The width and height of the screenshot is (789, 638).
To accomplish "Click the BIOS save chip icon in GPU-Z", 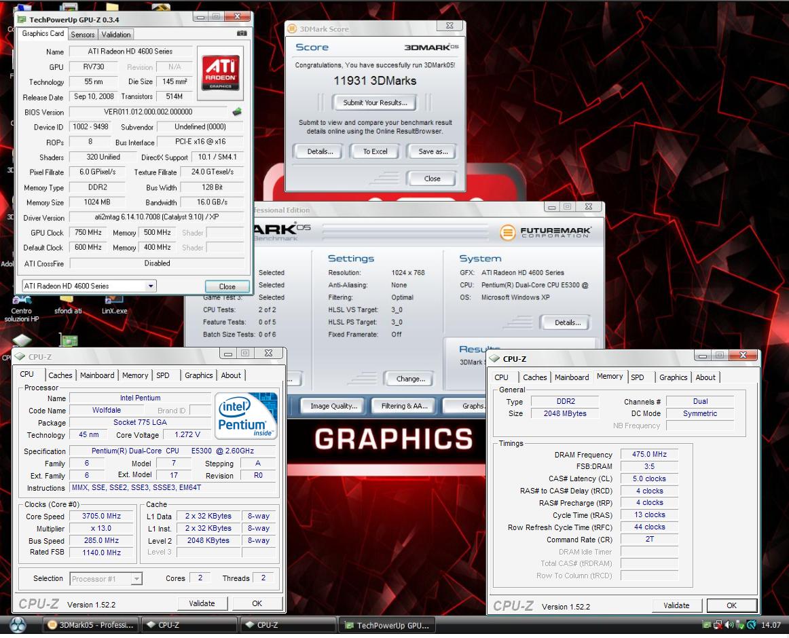I will (x=236, y=112).
